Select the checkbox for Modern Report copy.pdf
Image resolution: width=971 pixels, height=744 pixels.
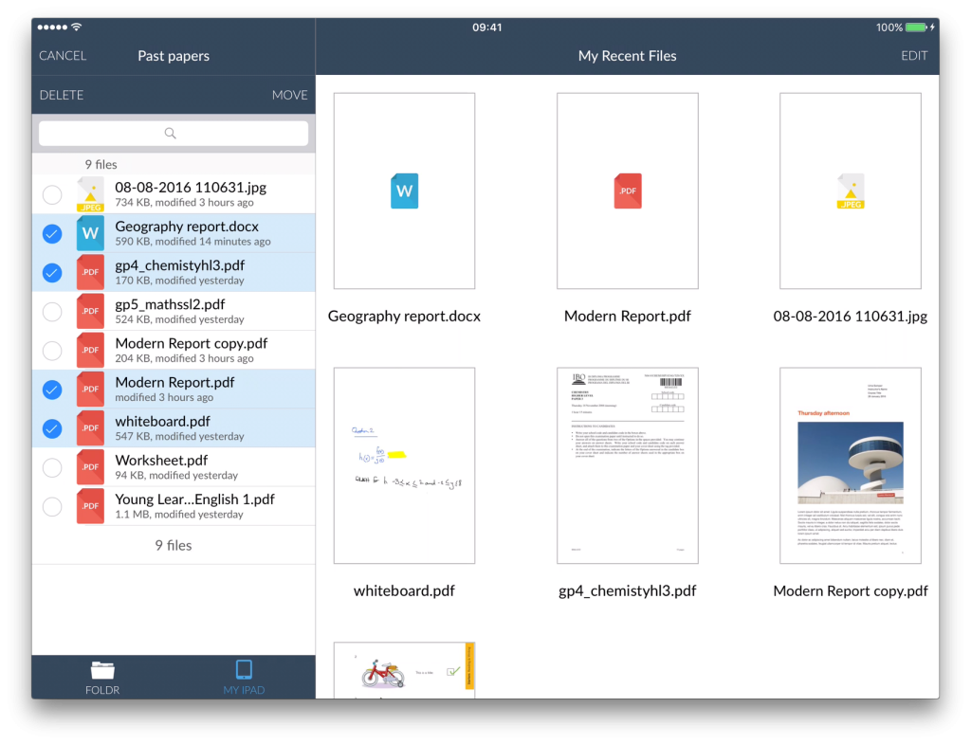[x=52, y=350]
